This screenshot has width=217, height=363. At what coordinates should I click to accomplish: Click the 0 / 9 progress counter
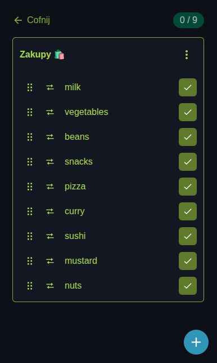coord(188,20)
